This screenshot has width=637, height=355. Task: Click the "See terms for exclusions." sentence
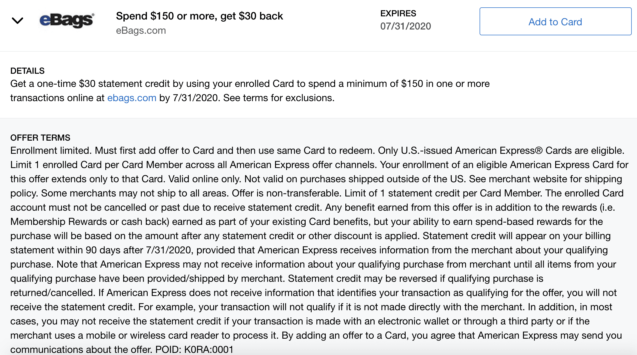click(x=279, y=98)
